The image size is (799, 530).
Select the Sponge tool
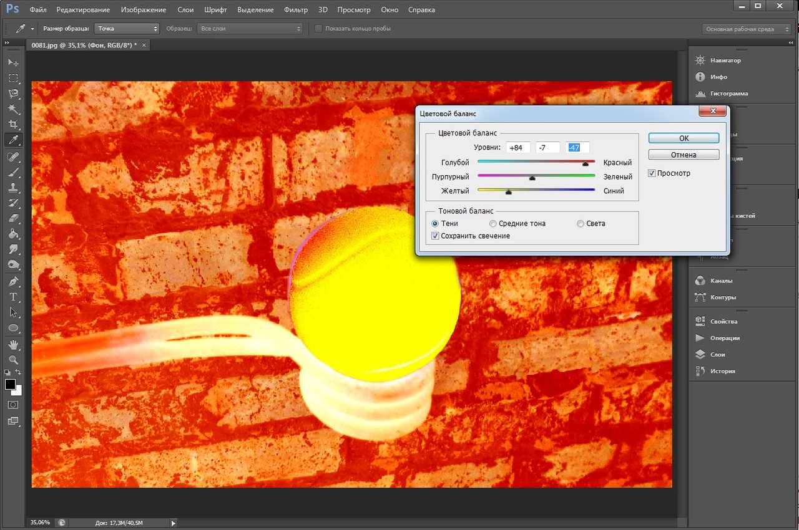coord(13,264)
